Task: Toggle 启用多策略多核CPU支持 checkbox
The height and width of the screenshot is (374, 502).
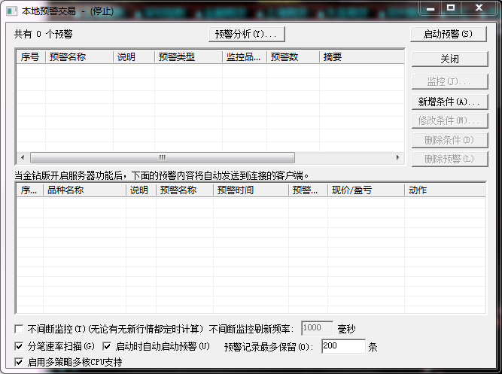Action: point(19,362)
